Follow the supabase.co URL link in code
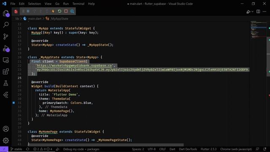 pos(74,65)
